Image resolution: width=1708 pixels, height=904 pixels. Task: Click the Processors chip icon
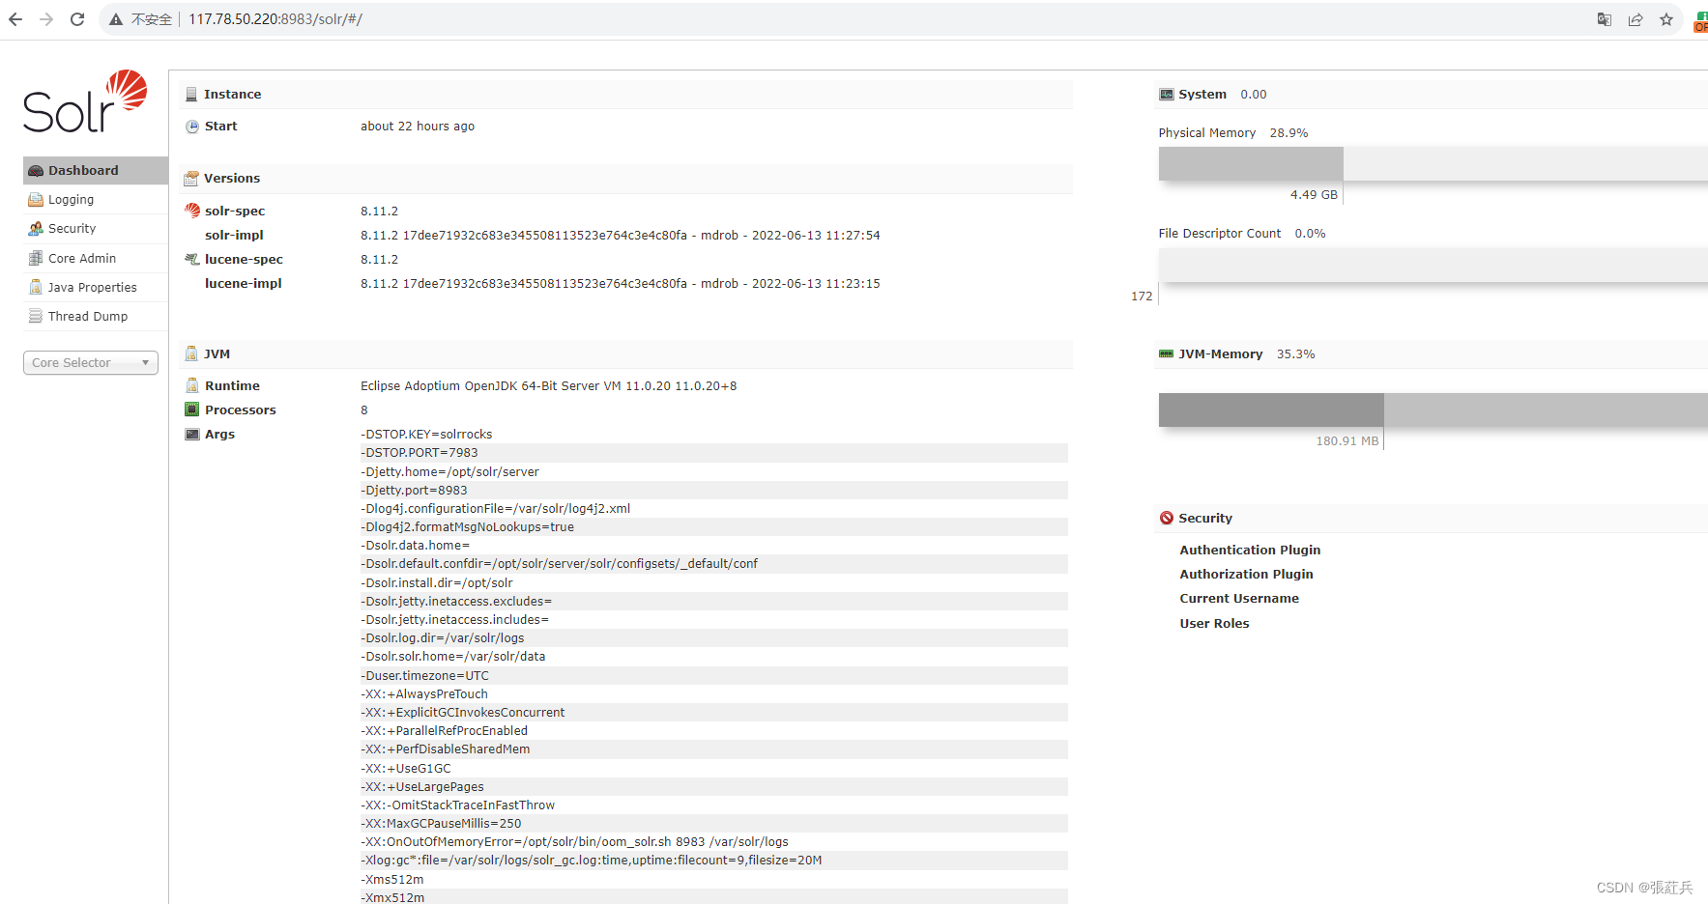point(192,410)
